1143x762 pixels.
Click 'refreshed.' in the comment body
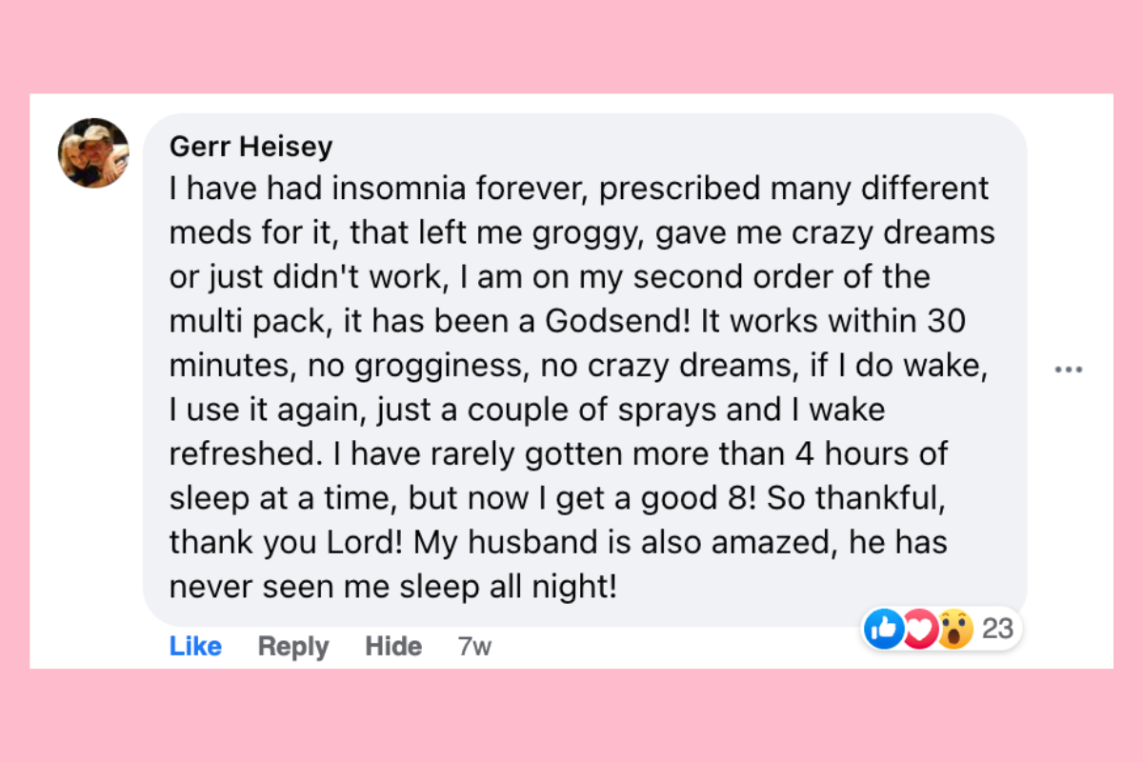[x=242, y=453]
